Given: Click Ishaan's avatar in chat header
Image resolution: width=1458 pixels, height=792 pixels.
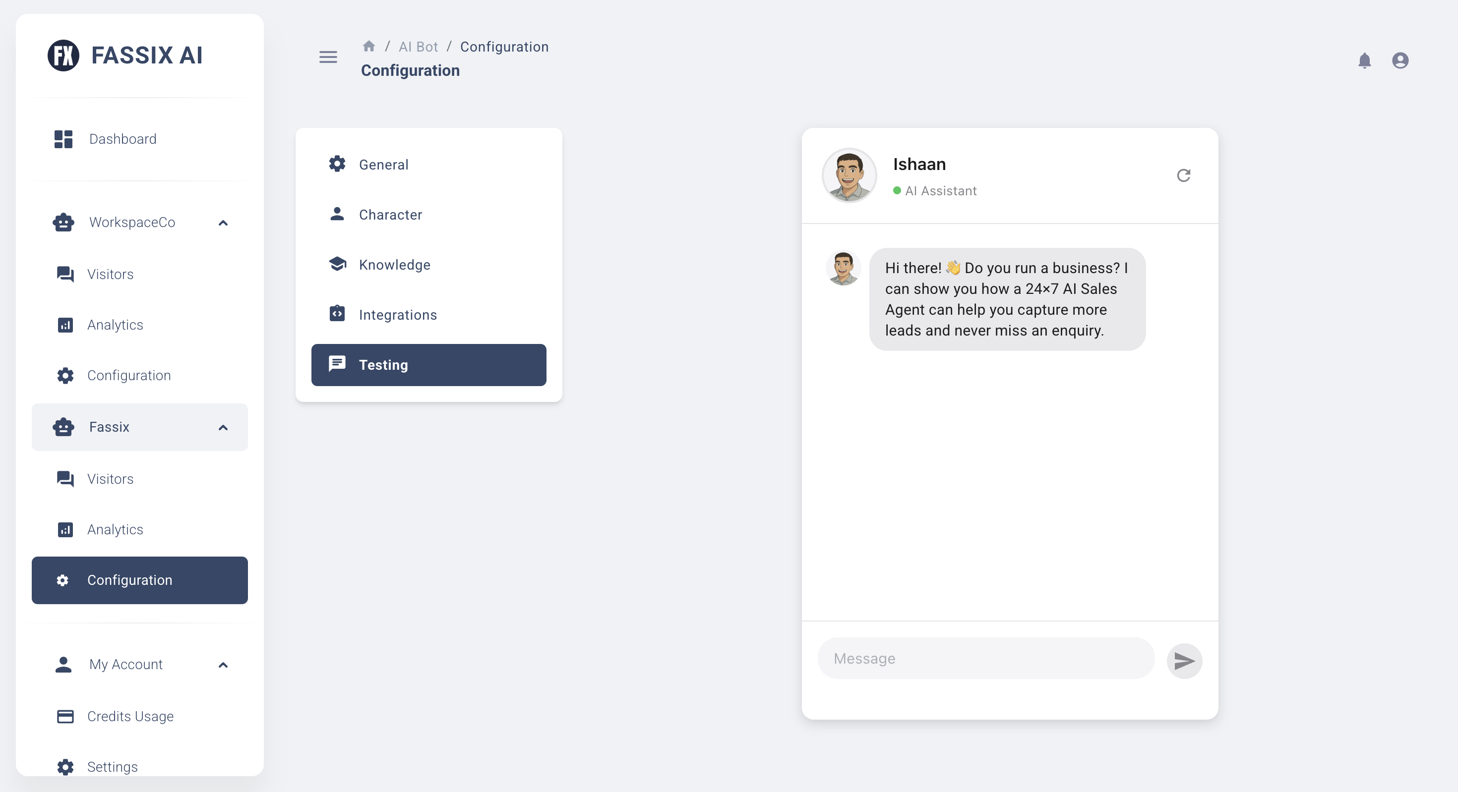Looking at the screenshot, I should coord(849,175).
